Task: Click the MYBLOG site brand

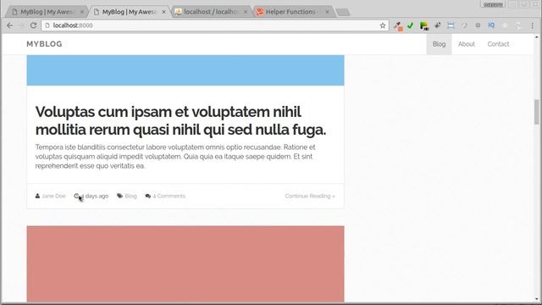Action: [44, 44]
